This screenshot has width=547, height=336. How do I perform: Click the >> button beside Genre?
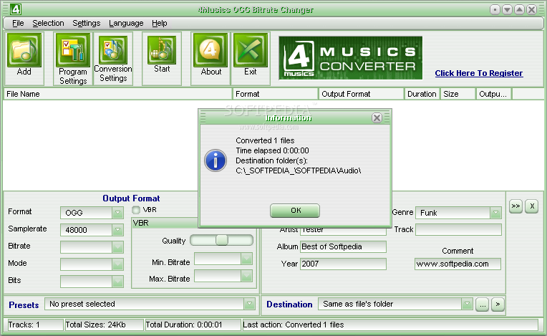pyautogui.click(x=515, y=206)
